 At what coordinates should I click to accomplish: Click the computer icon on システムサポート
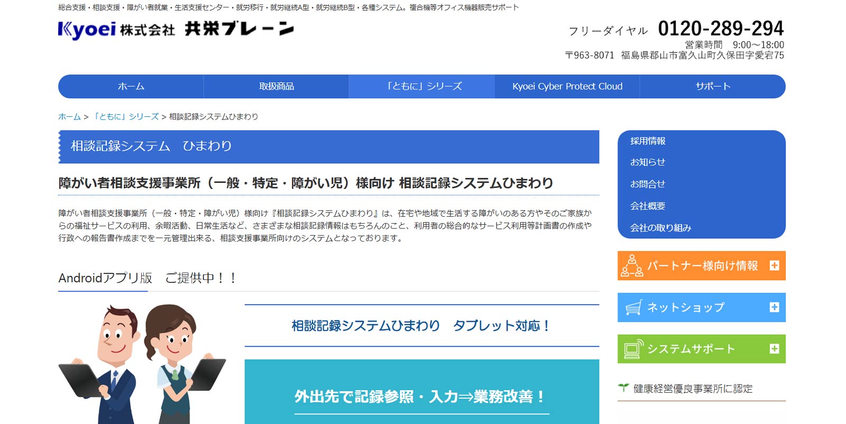coord(633,349)
